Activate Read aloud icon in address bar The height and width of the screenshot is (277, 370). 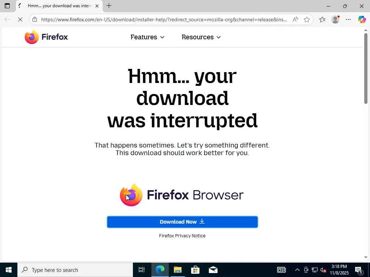click(x=295, y=19)
